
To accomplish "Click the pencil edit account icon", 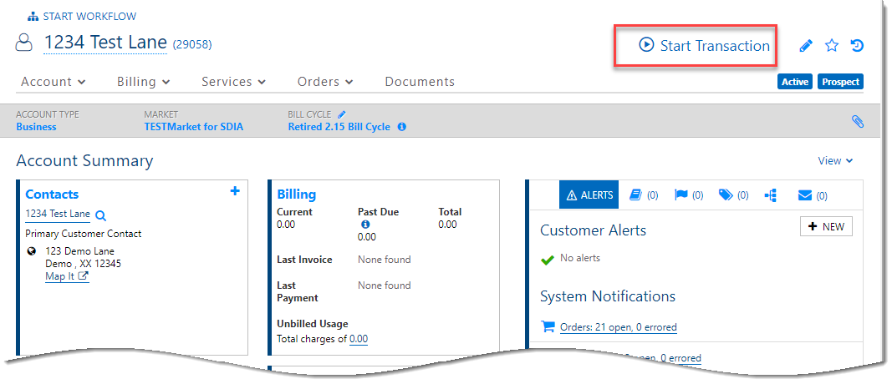I will 806,46.
